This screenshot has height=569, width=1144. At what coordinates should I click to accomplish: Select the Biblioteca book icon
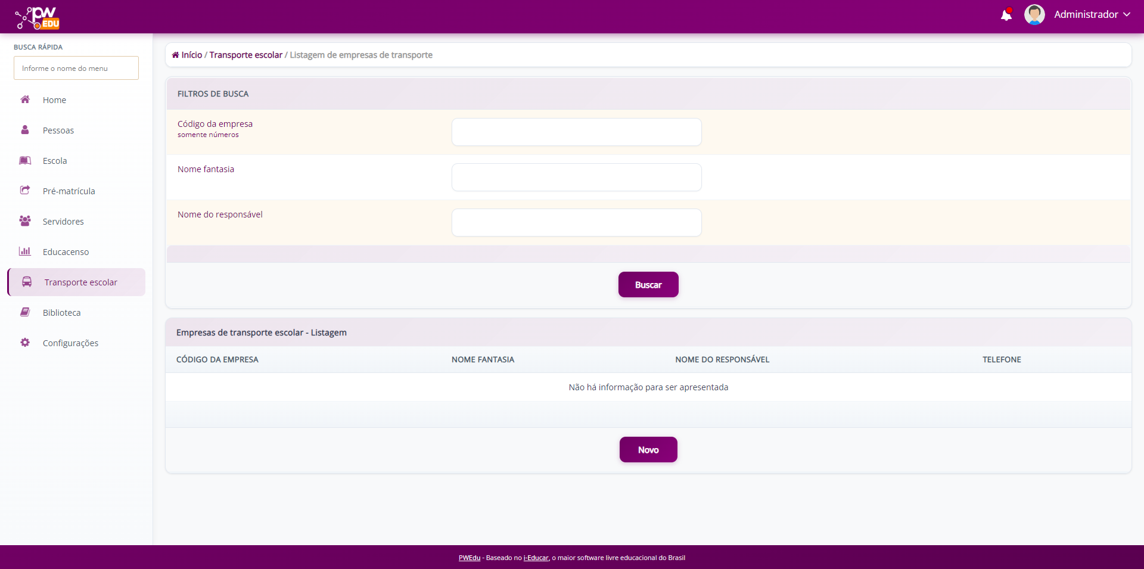[x=25, y=312]
